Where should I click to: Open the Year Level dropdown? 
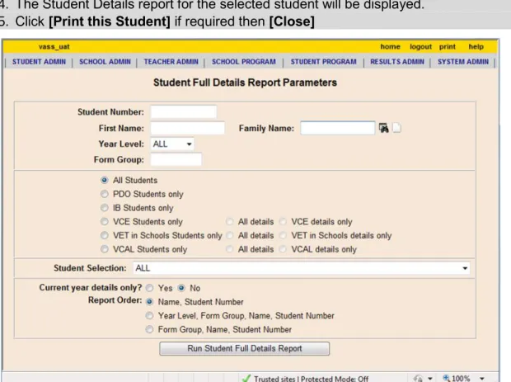(x=172, y=144)
